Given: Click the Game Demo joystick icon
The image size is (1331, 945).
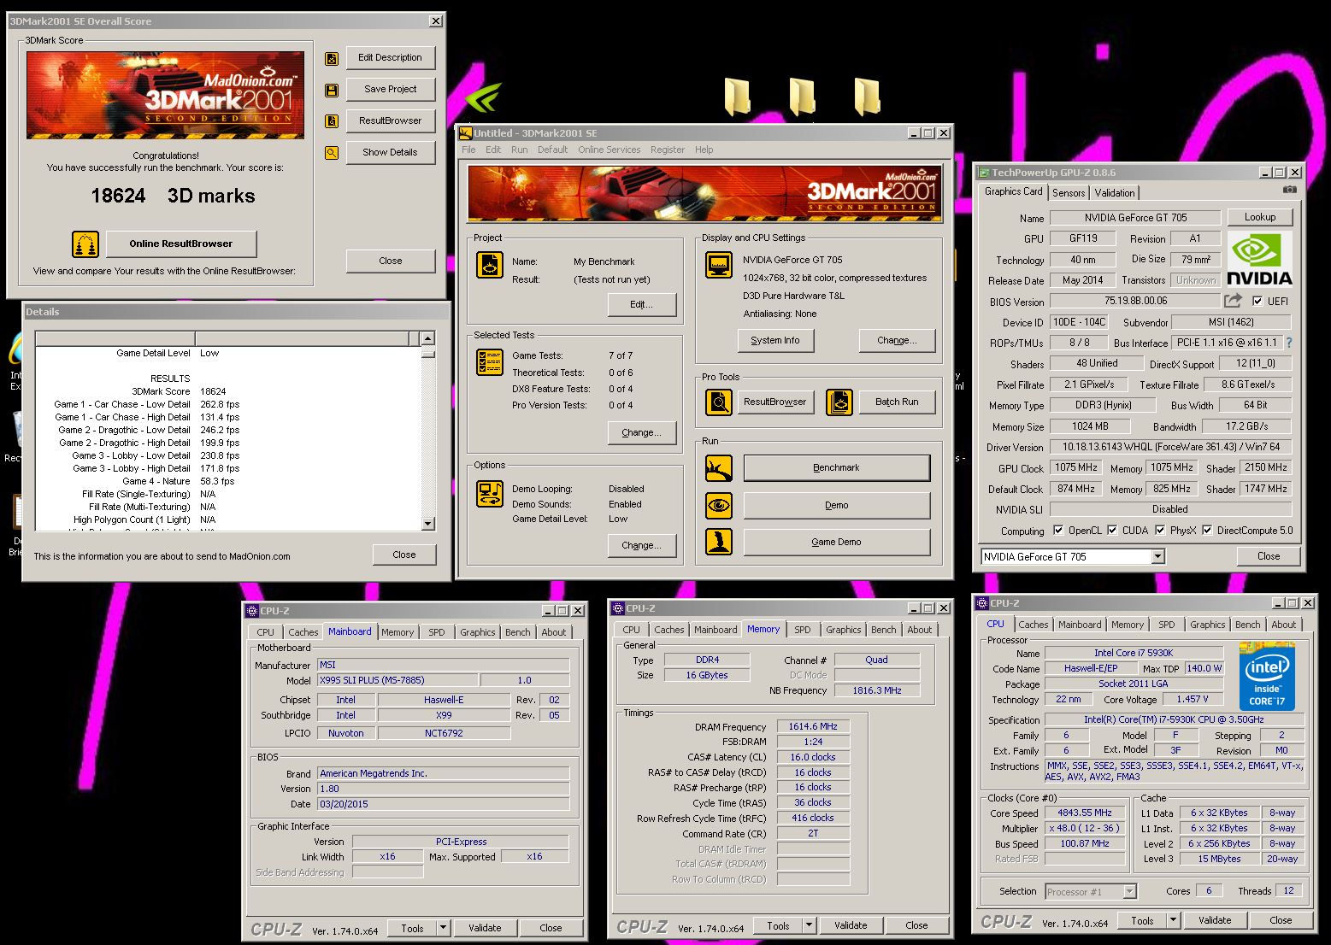Looking at the screenshot, I should [x=719, y=542].
